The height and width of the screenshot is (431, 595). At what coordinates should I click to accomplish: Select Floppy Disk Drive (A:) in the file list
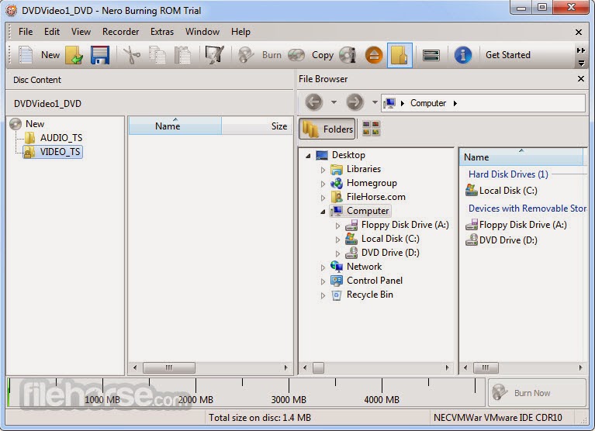coord(523,225)
